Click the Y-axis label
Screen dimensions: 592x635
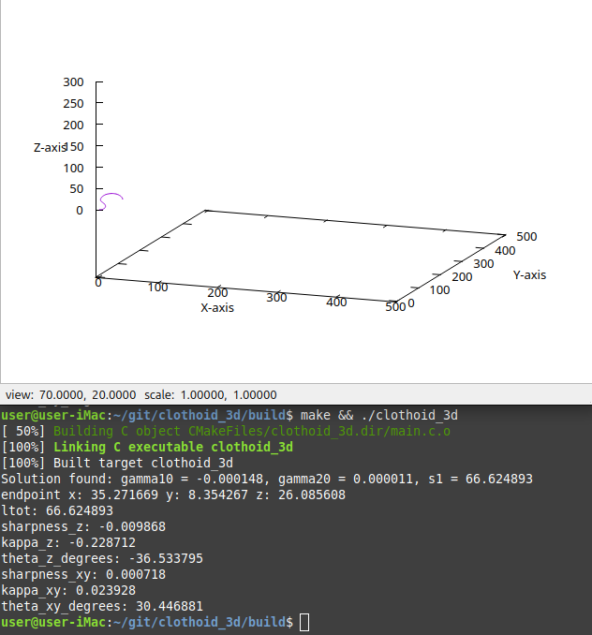529,275
